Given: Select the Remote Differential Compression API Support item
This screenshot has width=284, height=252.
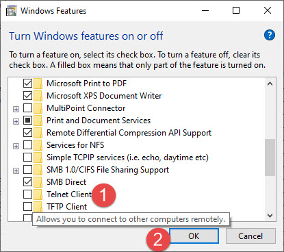Looking at the screenshot, I should point(129,133).
